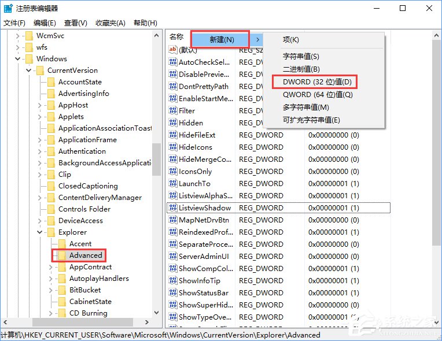Collapse the CurrentVersion tree node
Image resolution: width=442 pixels, height=341 pixels.
28,71
